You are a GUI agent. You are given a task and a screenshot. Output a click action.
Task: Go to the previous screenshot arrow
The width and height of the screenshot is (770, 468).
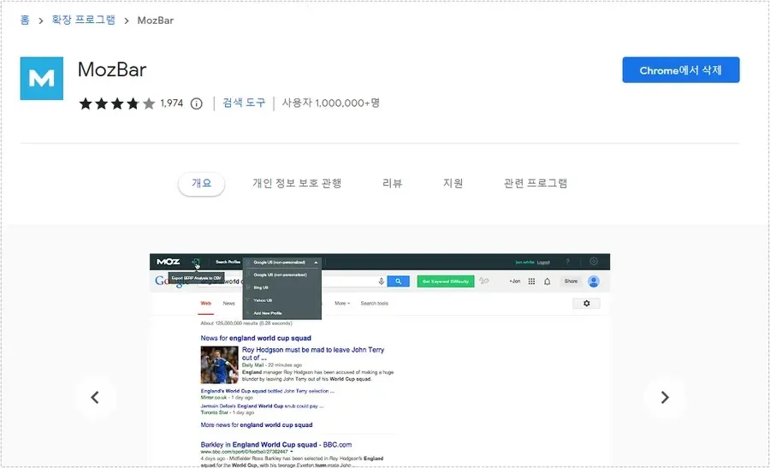pos(95,397)
